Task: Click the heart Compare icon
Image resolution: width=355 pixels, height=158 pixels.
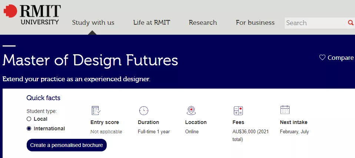Action: click(322, 58)
